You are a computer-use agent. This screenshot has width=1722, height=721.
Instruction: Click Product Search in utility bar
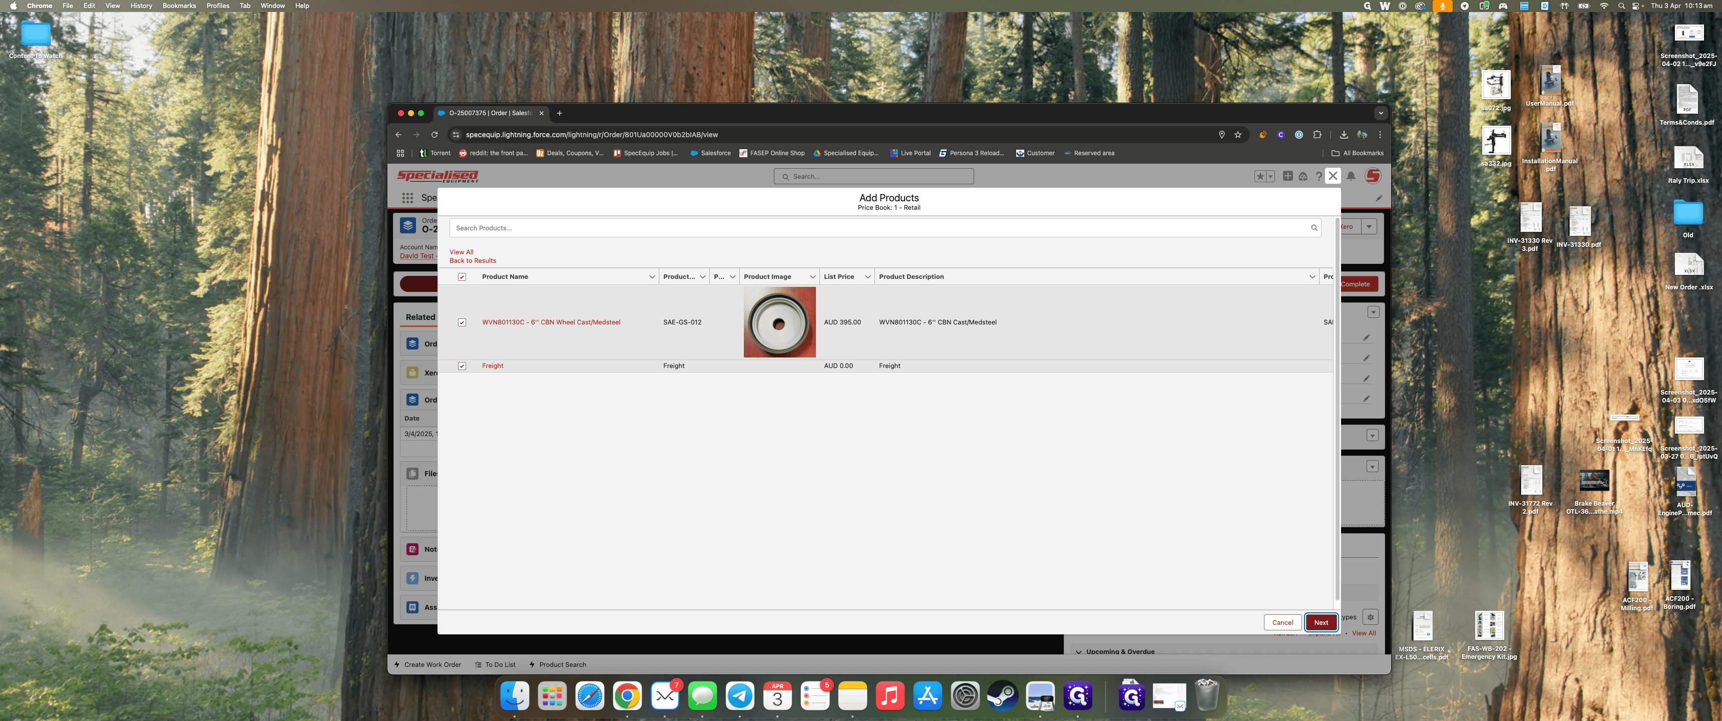pos(557,665)
